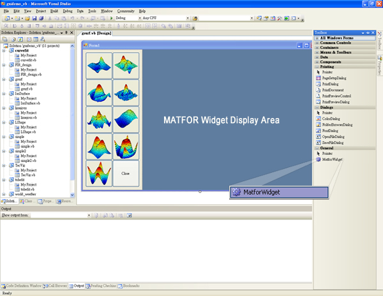Expand the Common Controls toolbox group
This screenshot has width=383, height=296.
317,43
